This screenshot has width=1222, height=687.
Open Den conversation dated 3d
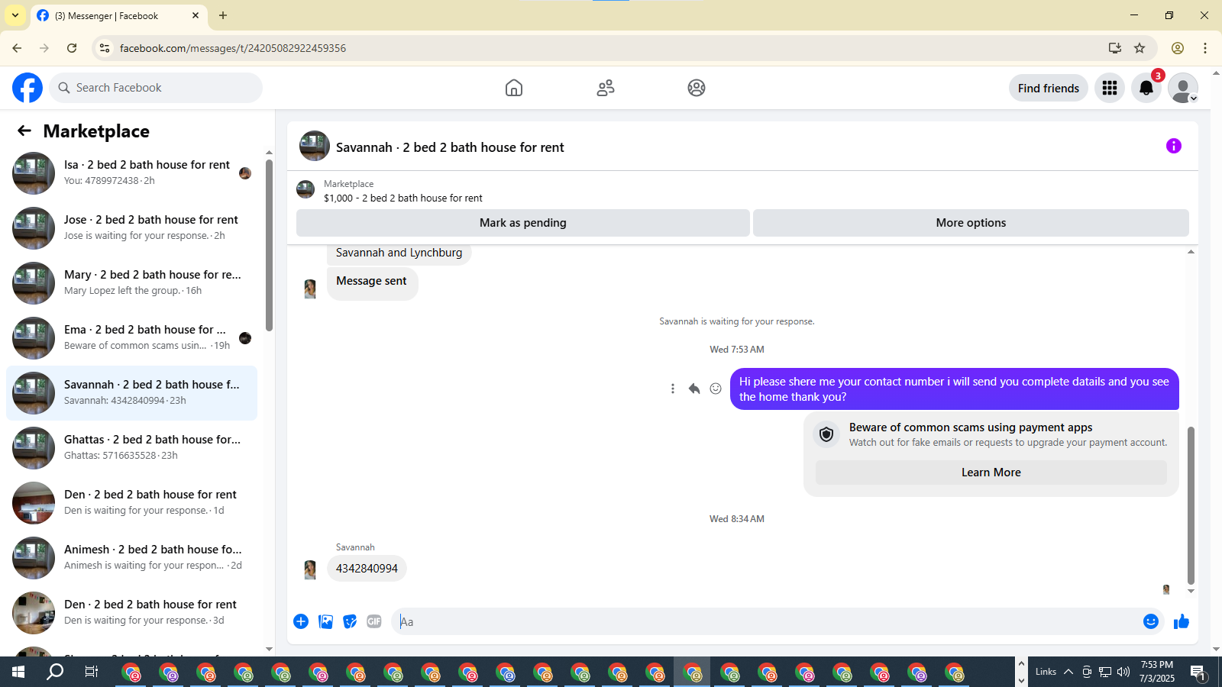(x=132, y=613)
